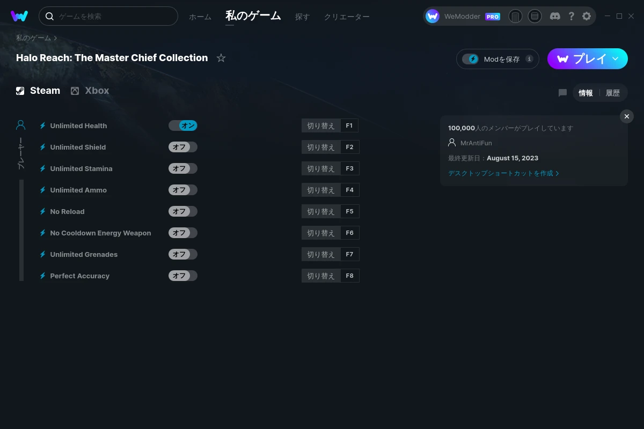Image resolution: width=644 pixels, height=429 pixels.
Task: Click the round window icon beside Discord
Action: coord(535,16)
